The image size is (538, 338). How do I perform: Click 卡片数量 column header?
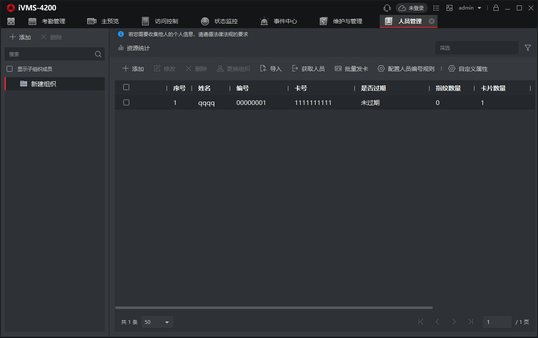point(493,88)
